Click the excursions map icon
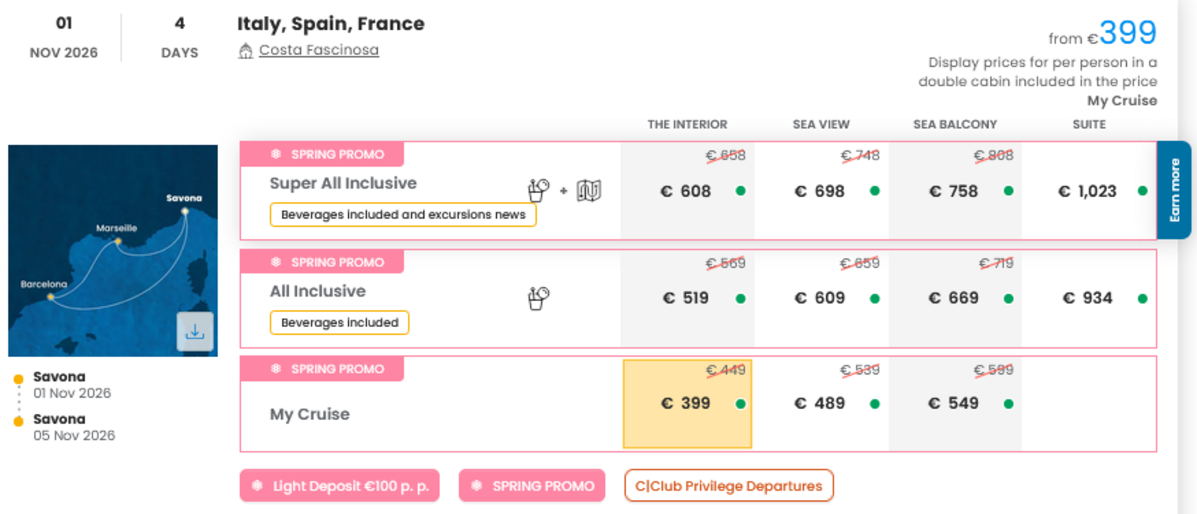Screen dimensions: 1197x514 click(x=588, y=190)
